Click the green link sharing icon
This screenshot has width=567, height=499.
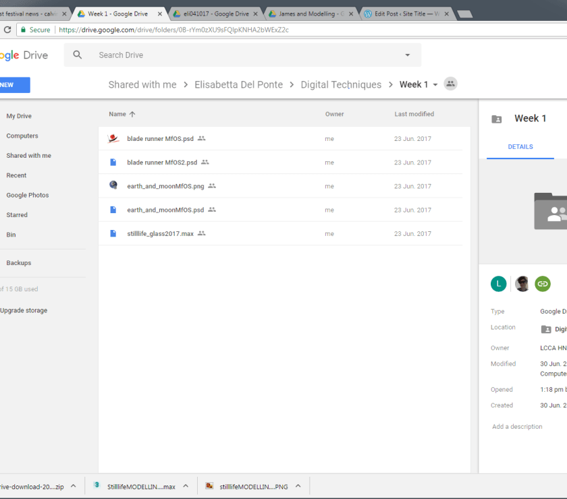(x=543, y=284)
